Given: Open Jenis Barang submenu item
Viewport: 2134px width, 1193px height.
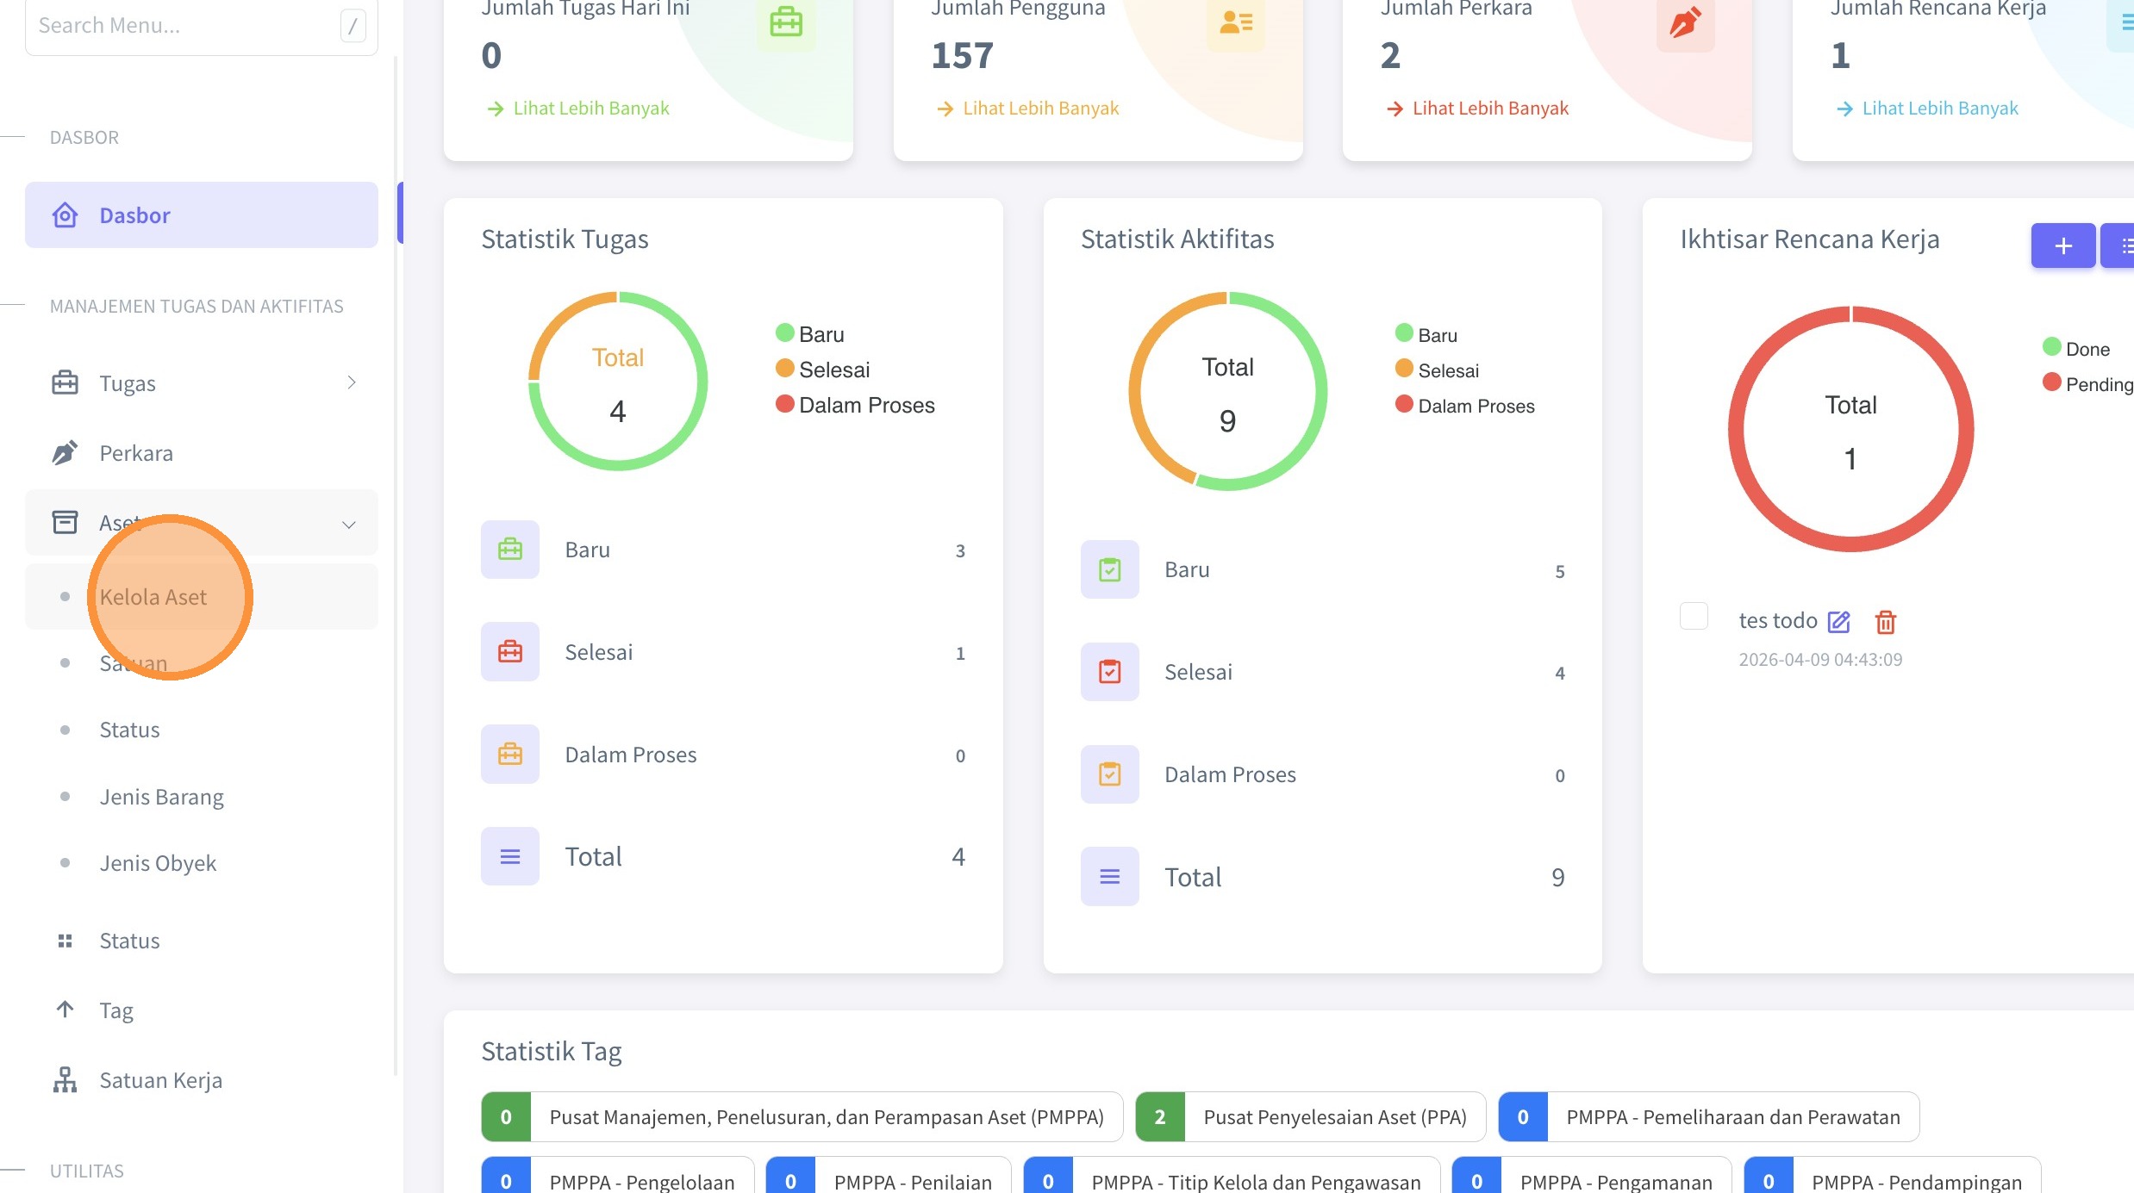Looking at the screenshot, I should click(202, 796).
